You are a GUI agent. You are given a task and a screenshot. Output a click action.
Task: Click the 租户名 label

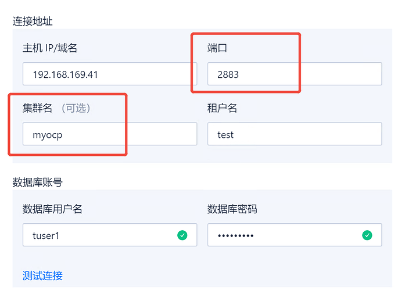click(x=222, y=108)
